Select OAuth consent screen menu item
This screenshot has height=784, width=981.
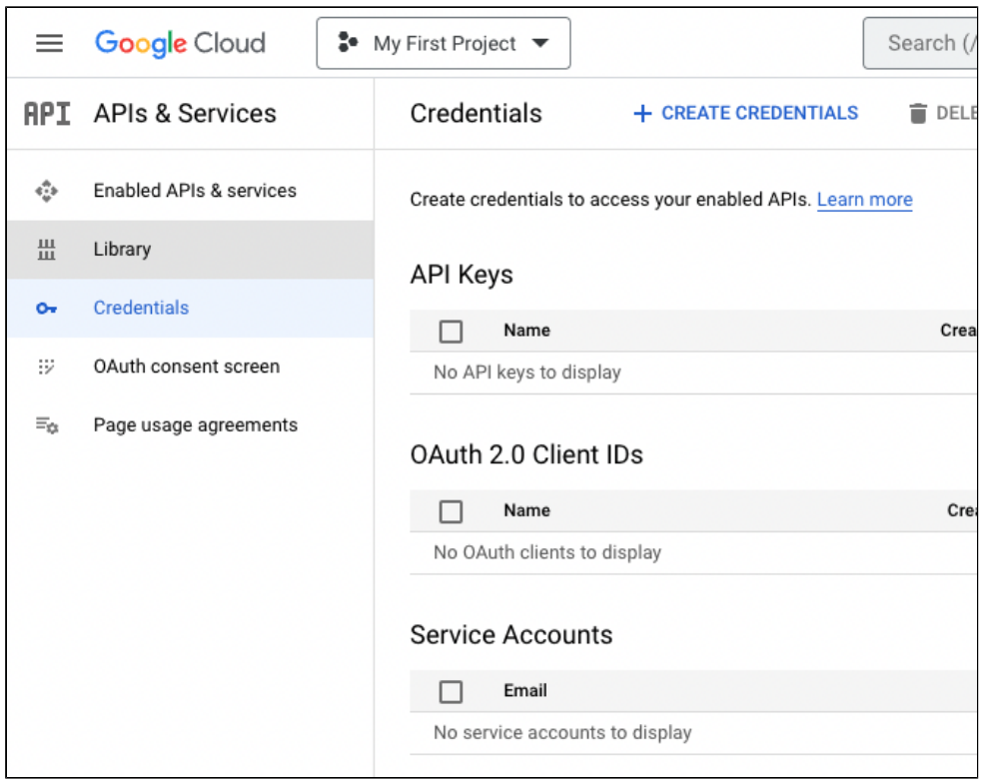(x=186, y=367)
